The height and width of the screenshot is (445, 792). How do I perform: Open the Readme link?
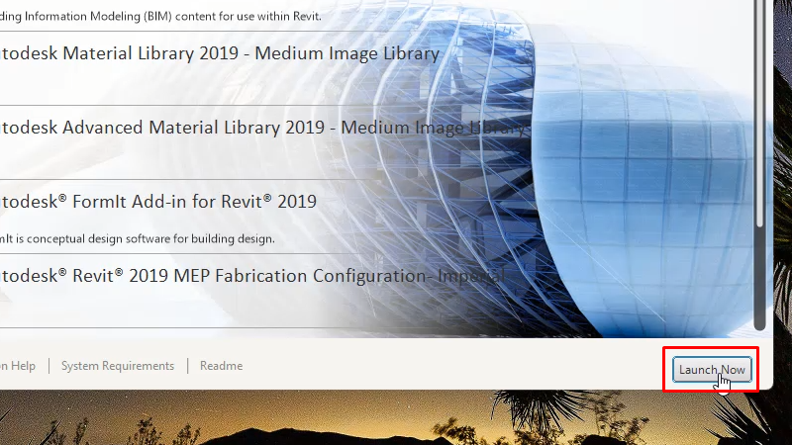pos(221,366)
